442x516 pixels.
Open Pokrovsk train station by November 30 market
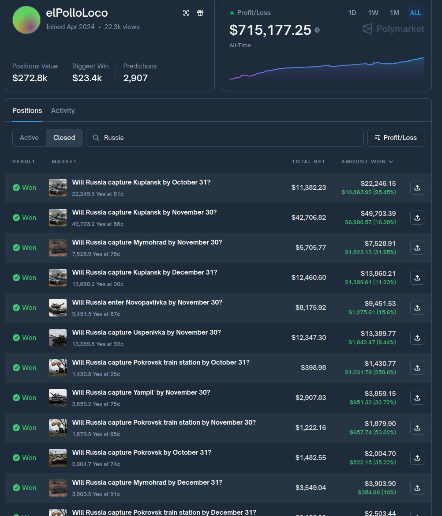pos(164,422)
